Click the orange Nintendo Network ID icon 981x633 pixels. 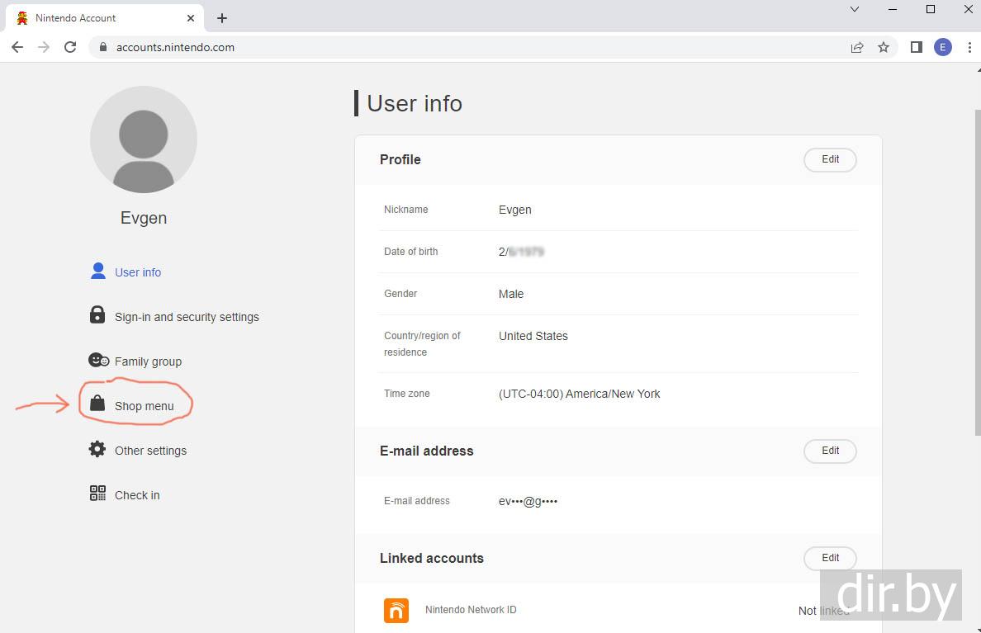click(396, 610)
